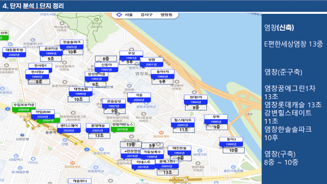This screenshot has width=327, height=184.
Task: Open the 관음삼성 1997년 marker
Action: pos(114,103)
